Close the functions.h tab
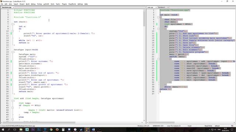 click(168, 7)
